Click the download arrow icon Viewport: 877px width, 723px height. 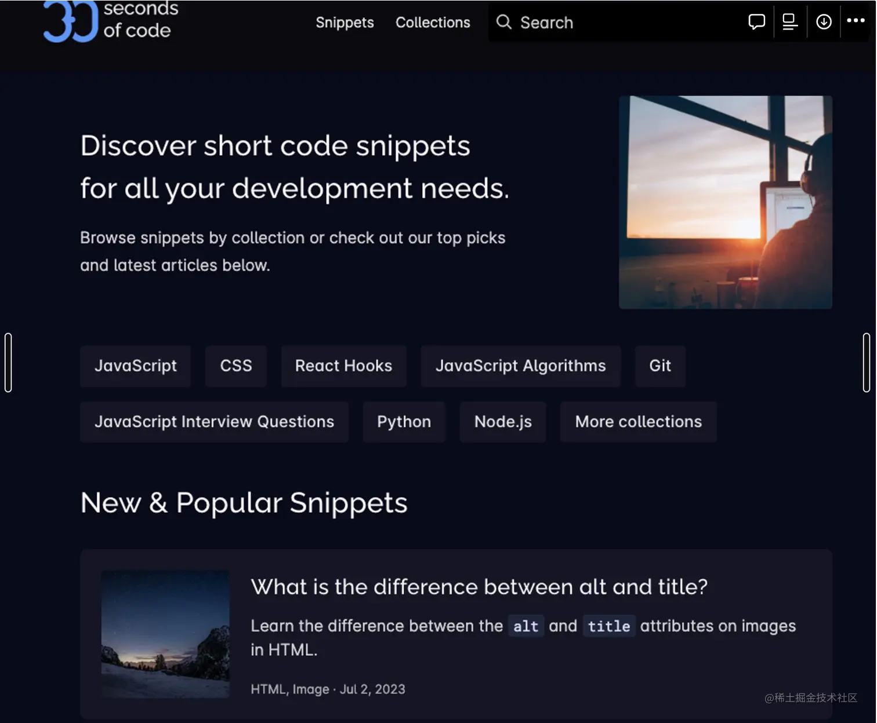(824, 22)
